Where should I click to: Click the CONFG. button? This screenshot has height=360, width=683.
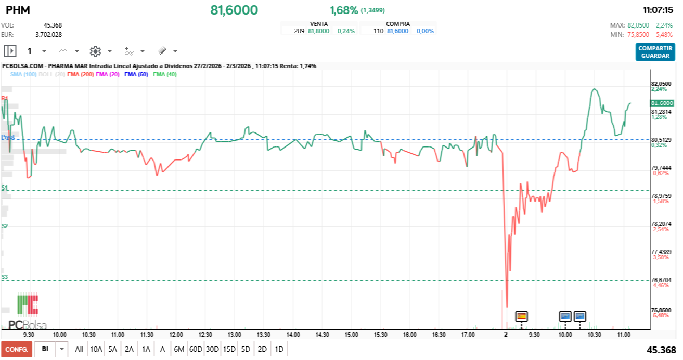[x=17, y=349]
